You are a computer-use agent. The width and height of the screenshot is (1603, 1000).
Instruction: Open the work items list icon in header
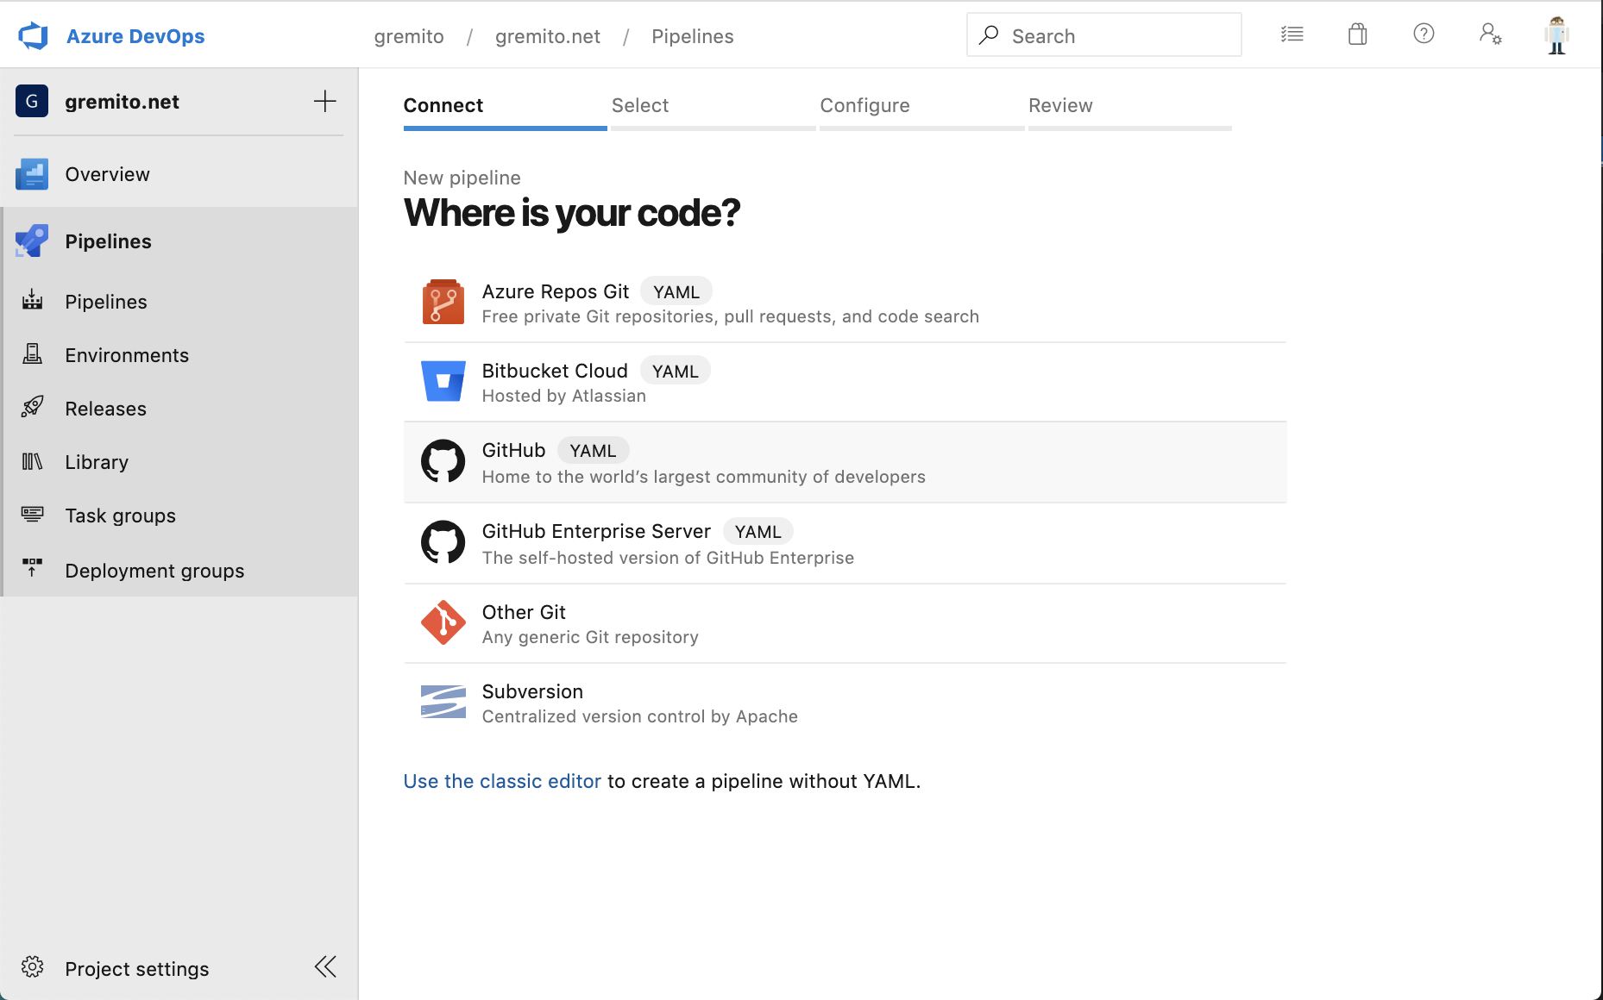pos(1292,34)
